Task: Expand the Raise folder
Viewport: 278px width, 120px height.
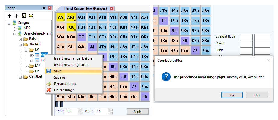Action: coord(20,39)
